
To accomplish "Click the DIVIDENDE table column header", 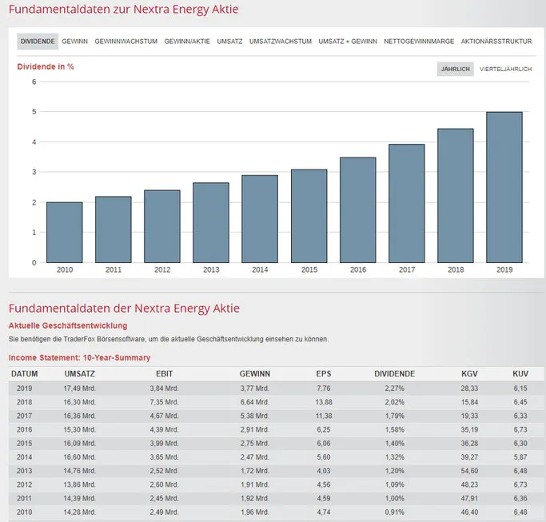I will tap(395, 373).
